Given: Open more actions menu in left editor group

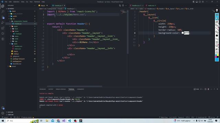Looking at the screenshot, I should (x=126, y=5).
